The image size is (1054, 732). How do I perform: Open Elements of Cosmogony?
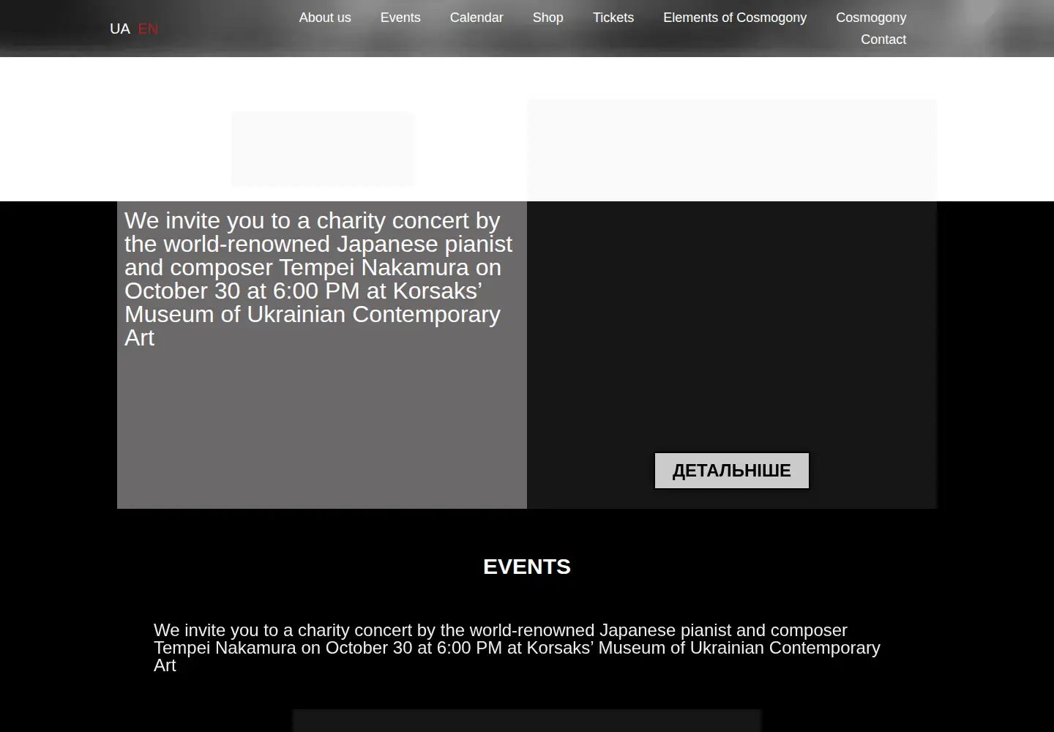[735, 18]
